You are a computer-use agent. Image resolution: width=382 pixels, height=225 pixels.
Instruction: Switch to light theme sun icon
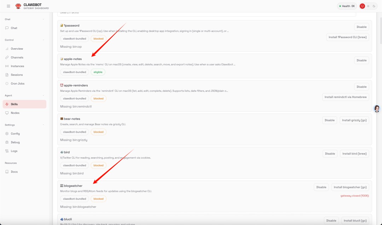(x=368, y=6)
